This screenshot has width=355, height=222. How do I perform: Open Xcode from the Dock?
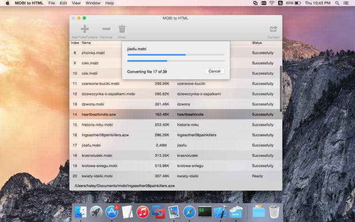[x=220, y=212]
